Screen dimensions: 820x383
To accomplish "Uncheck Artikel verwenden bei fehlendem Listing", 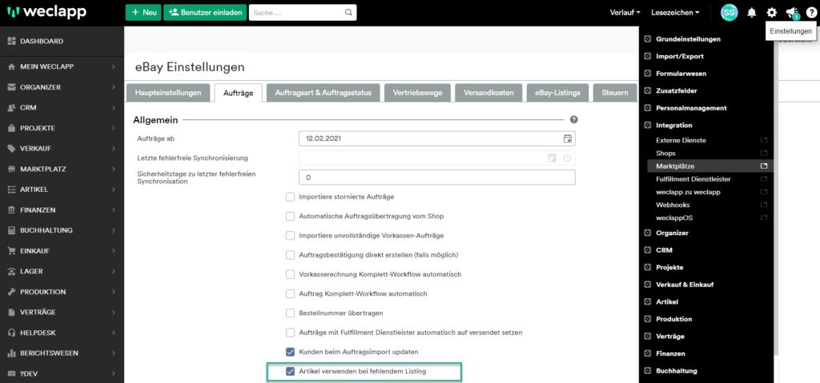I will [290, 372].
